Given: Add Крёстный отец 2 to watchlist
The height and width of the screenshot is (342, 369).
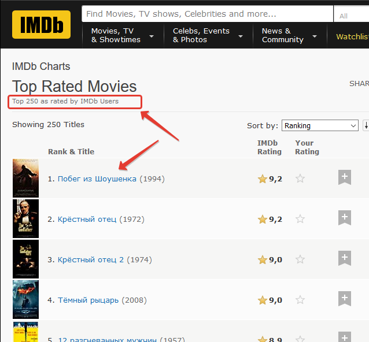Looking at the screenshot, I should (345, 258).
